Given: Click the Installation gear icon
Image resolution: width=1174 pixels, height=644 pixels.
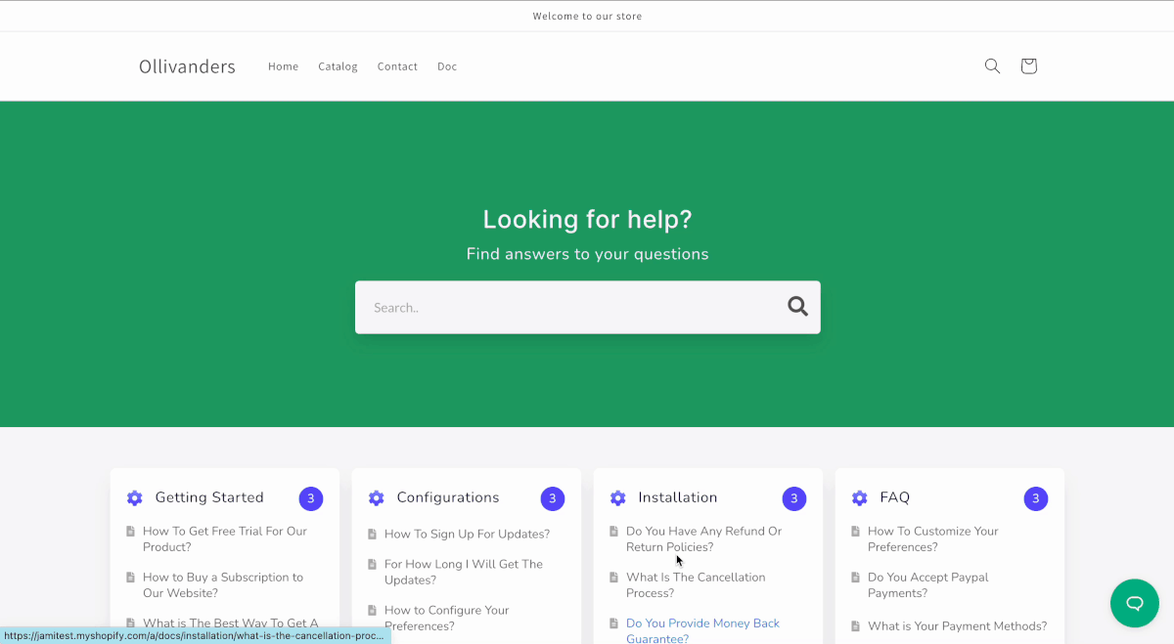Looking at the screenshot, I should pyautogui.click(x=618, y=498).
